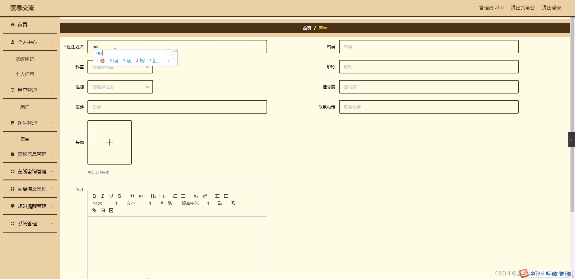Open 修改密码 in the sidebar
575x279 pixels.
(x=25, y=59)
